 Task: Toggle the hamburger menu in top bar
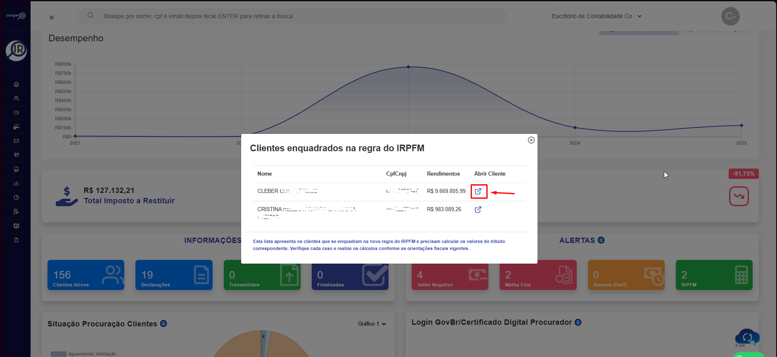52,17
